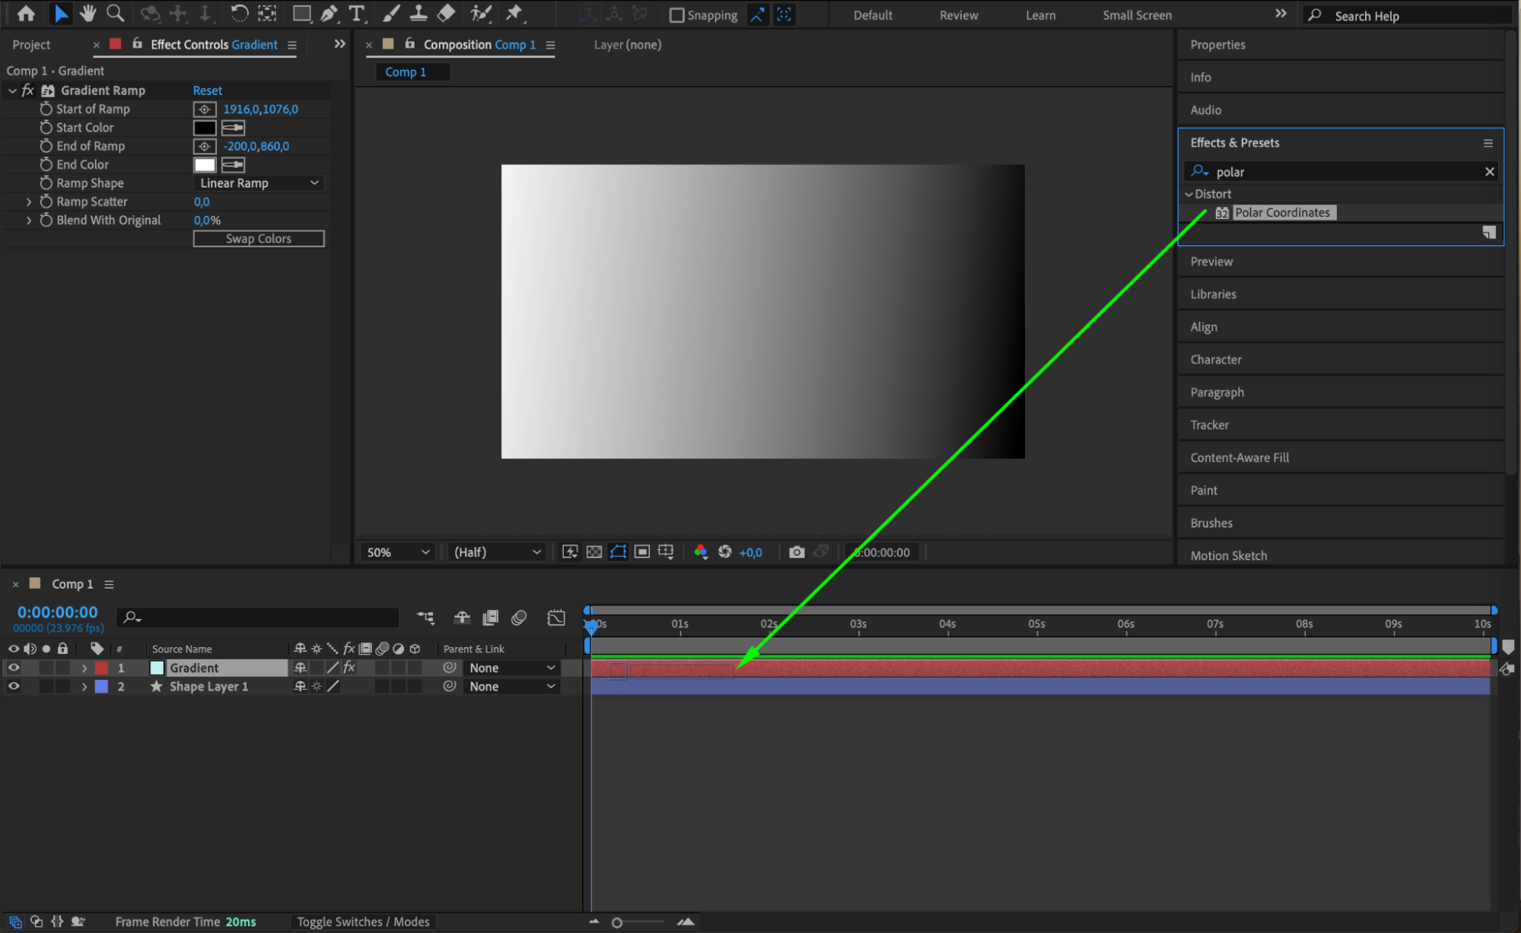Select the Hand tool
Image resolution: width=1521 pixels, height=933 pixels.
click(x=88, y=13)
